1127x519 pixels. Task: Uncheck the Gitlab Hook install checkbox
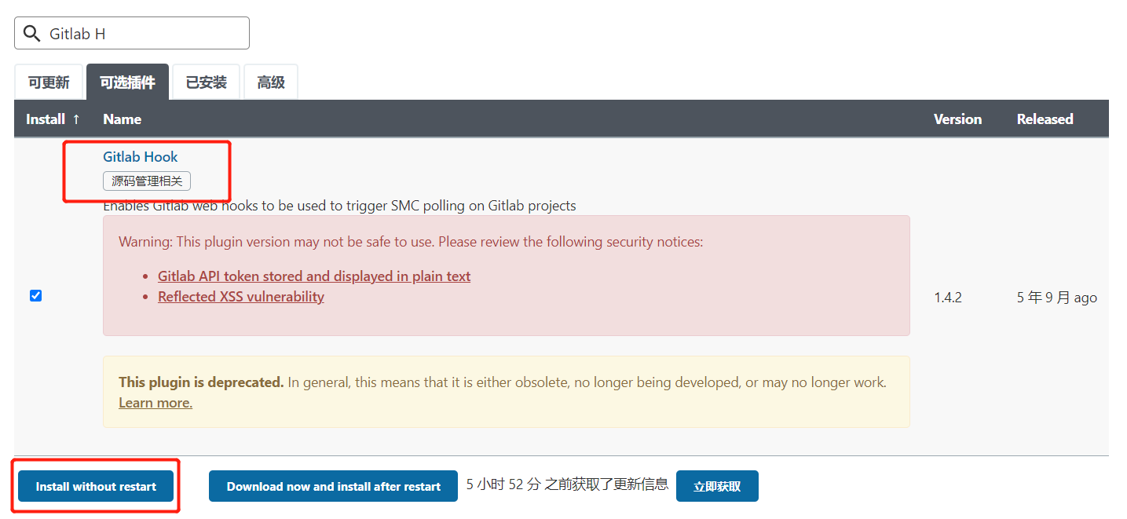35,296
